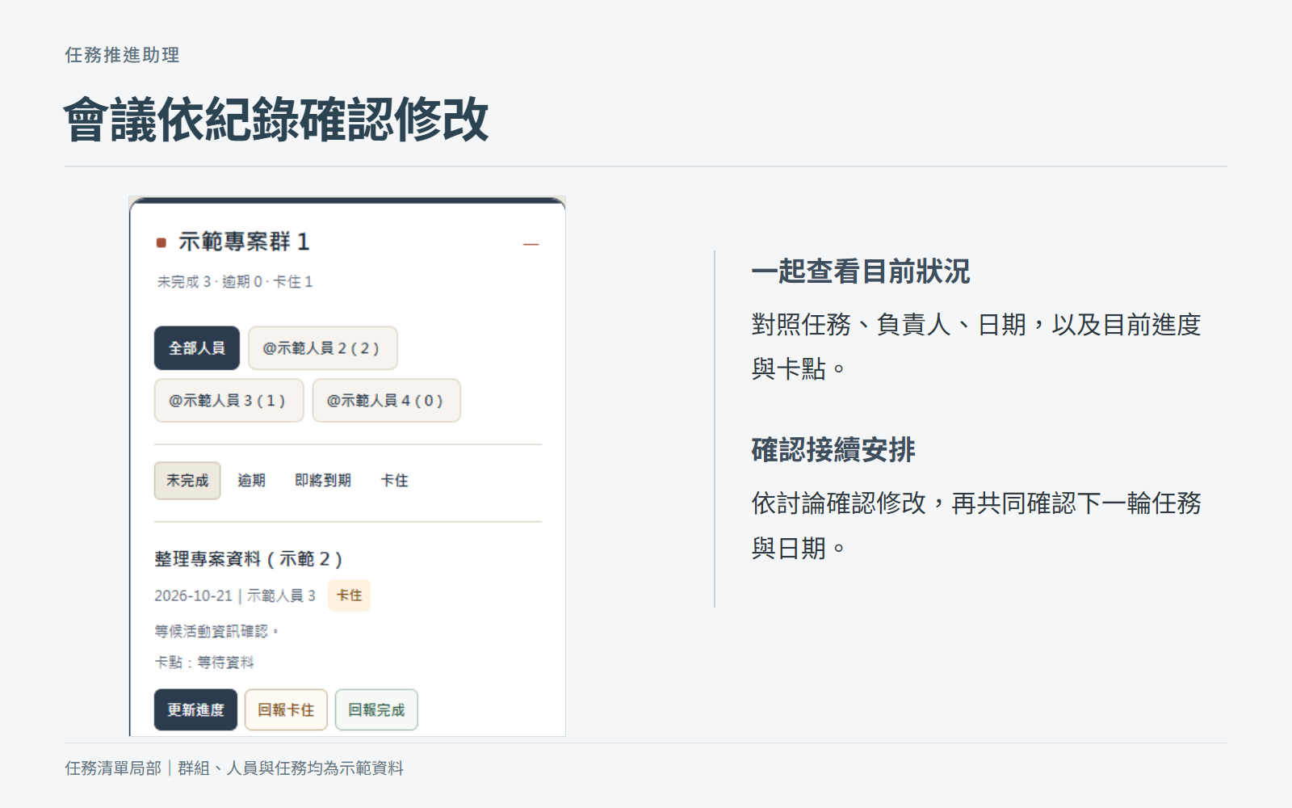Screen dimensions: 1292x808
Task: Click the 更新進度 button
Action: point(196,710)
